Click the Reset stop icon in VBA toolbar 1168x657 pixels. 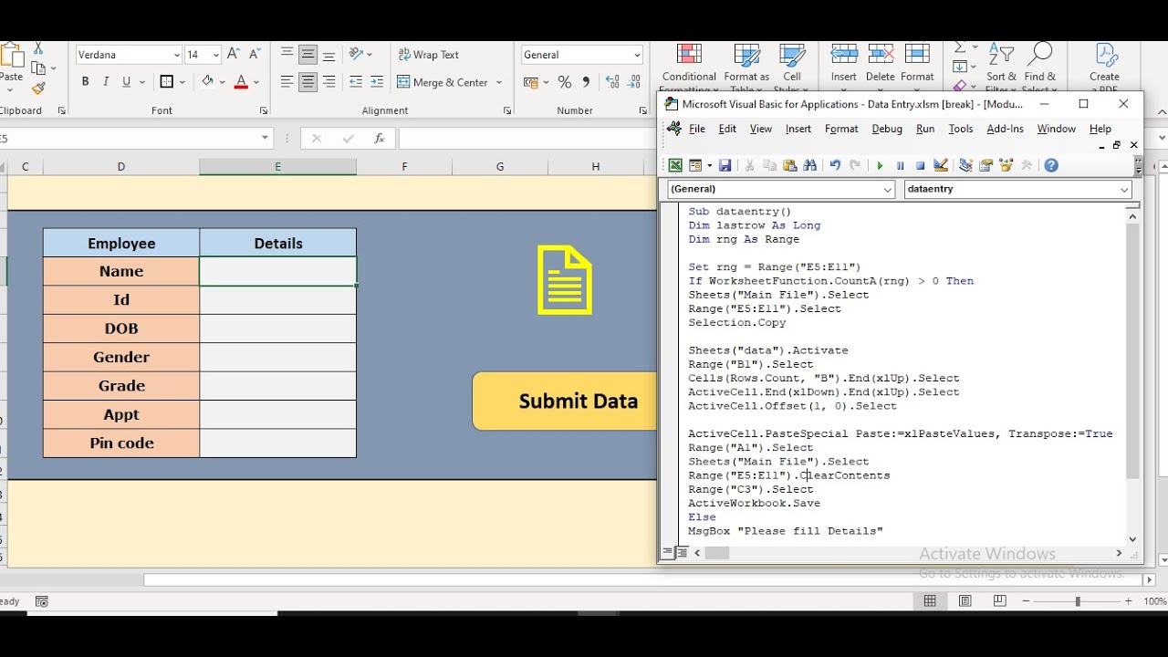tap(920, 165)
